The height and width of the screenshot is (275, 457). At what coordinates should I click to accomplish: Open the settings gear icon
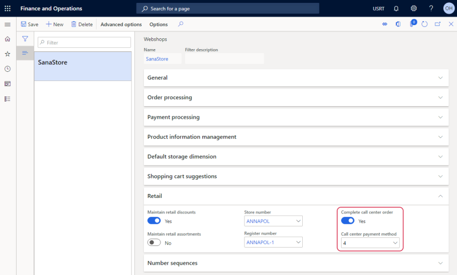414,9
